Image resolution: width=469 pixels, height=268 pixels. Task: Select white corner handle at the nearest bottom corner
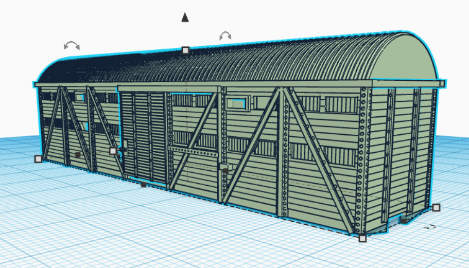(362, 238)
